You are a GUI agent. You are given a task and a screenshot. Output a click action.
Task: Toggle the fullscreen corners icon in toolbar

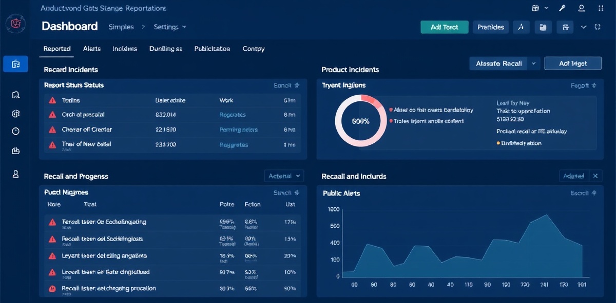(x=598, y=27)
